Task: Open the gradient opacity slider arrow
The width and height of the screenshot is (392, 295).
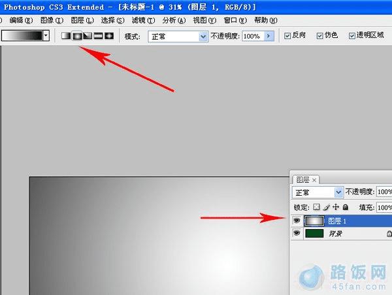Action: pos(269,36)
